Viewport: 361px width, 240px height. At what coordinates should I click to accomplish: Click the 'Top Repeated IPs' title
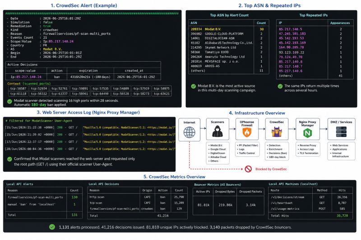(313, 15)
